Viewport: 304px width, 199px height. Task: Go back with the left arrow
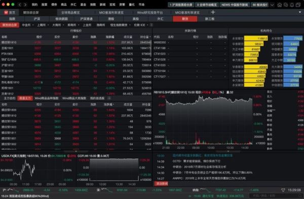click(x=19, y=5)
